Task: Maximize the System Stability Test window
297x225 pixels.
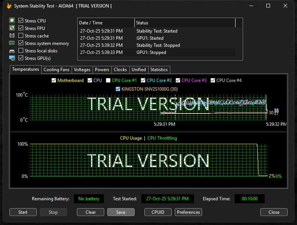Action: pos(268,6)
